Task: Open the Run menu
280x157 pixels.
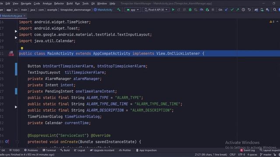Action: click(x=77, y=3)
